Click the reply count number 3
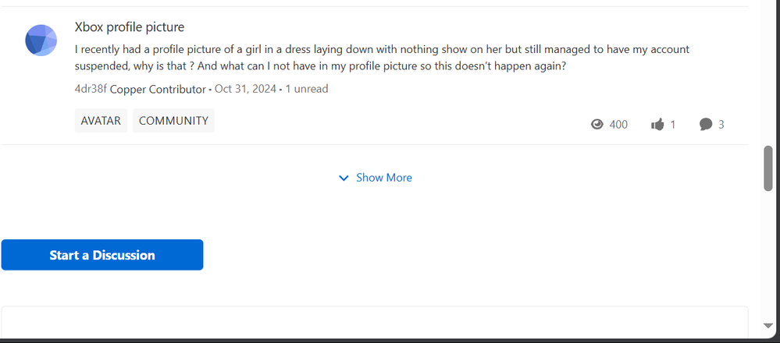The height and width of the screenshot is (343, 780). (721, 124)
